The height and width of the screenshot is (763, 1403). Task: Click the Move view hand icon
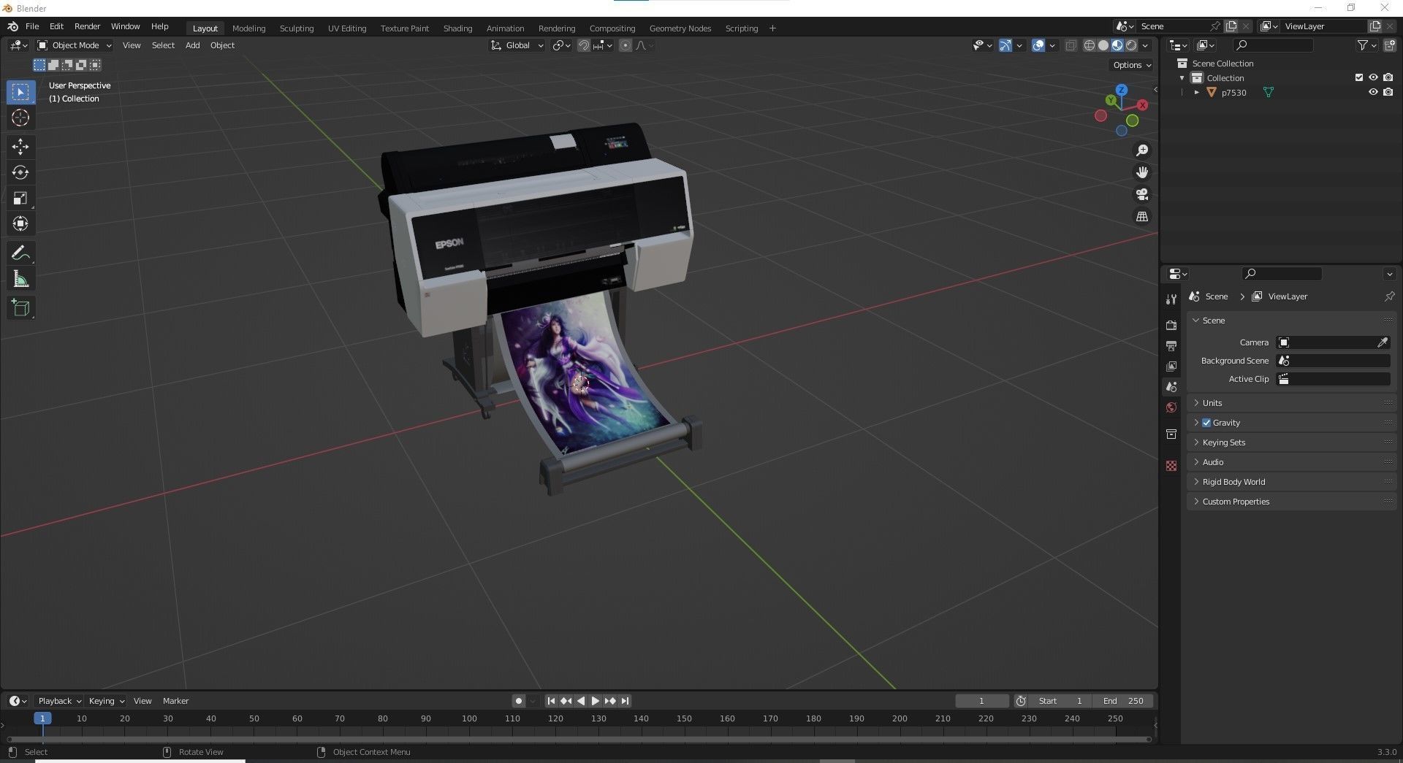point(1141,172)
